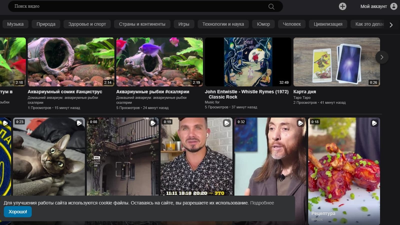Open the account avatar icon
400x225 pixels.
(x=394, y=6)
